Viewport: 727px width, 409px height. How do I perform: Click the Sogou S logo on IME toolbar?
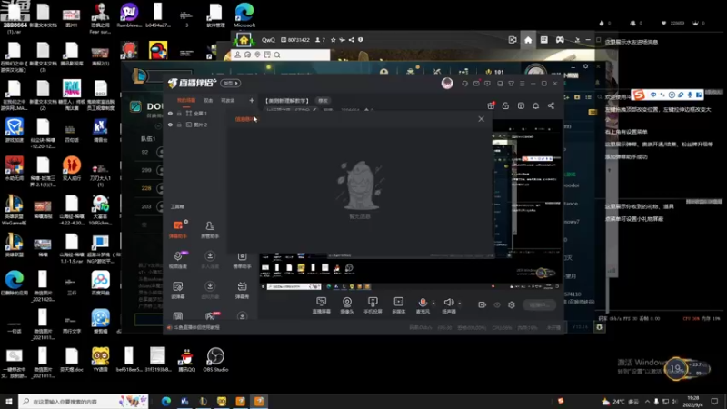coord(640,95)
